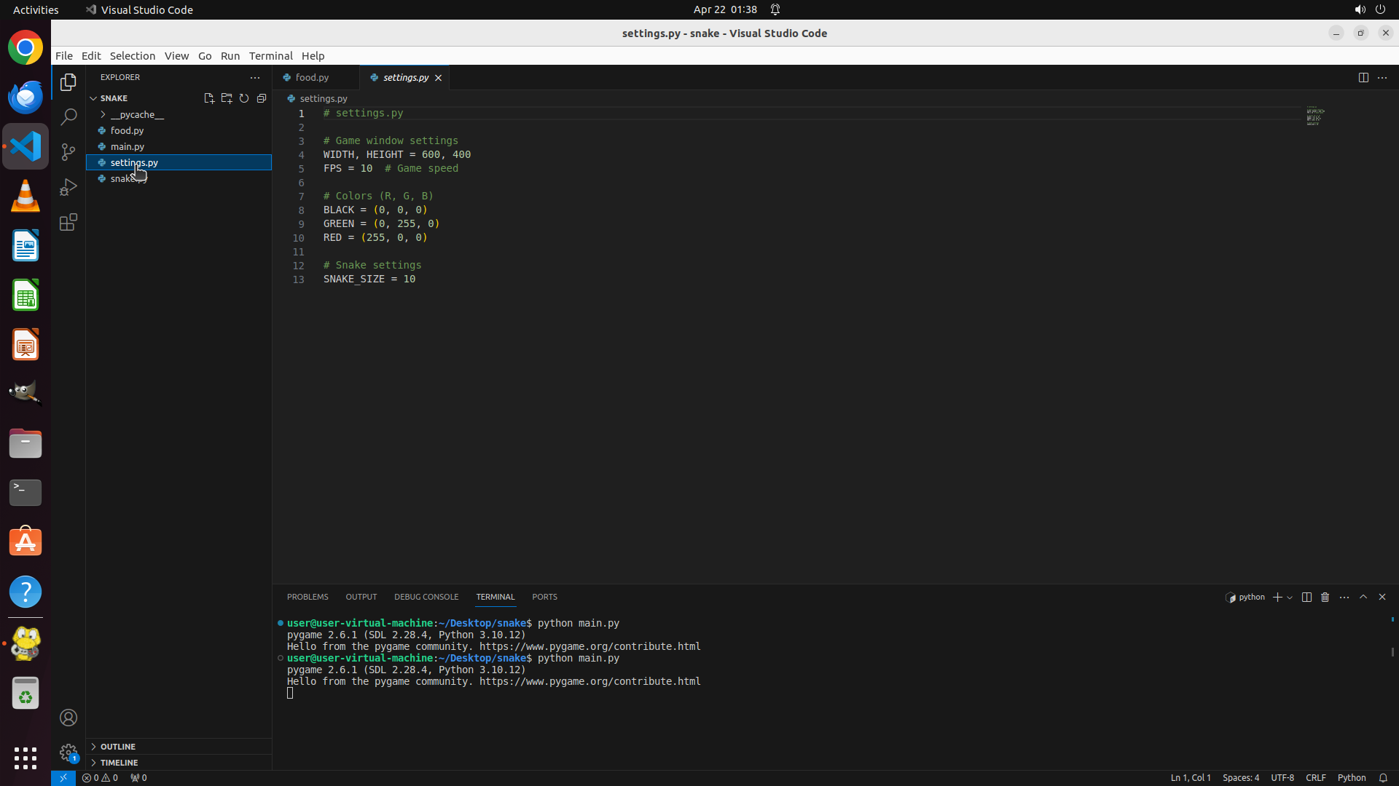Open the new terminal launch profile dropdown
Screen dimensions: 1399x786
click(1290, 598)
